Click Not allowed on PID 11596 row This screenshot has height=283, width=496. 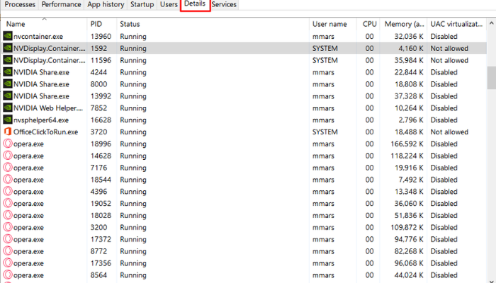point(449,60)
